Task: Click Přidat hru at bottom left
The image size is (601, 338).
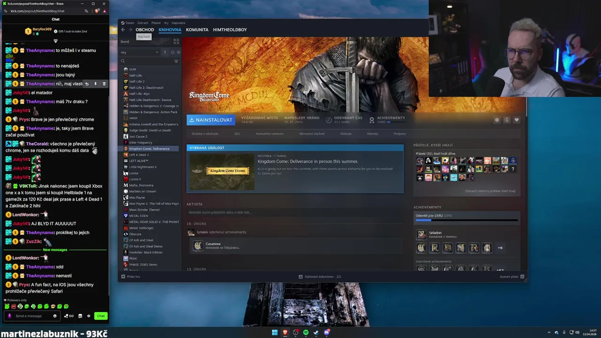Action: (x=131, y=277)
